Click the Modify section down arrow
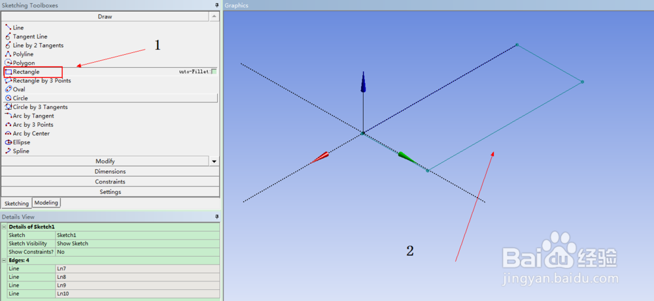Screen dimensions: 654x301 [x=214, y=161]
